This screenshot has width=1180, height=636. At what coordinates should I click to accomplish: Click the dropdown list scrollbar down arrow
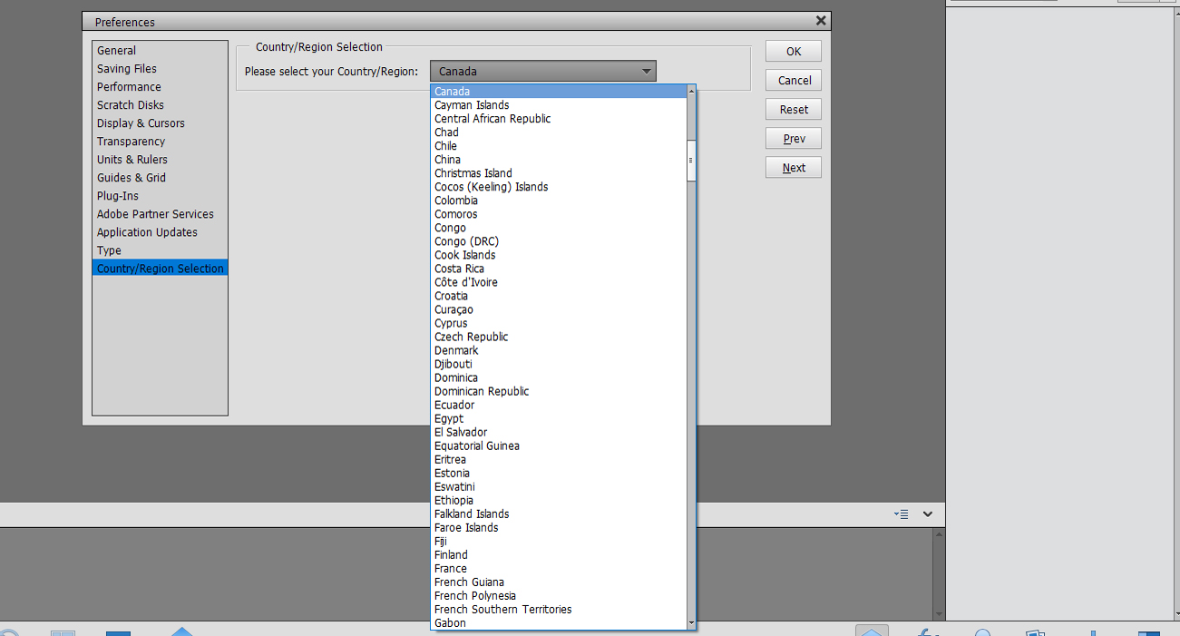tap(691, 623)
